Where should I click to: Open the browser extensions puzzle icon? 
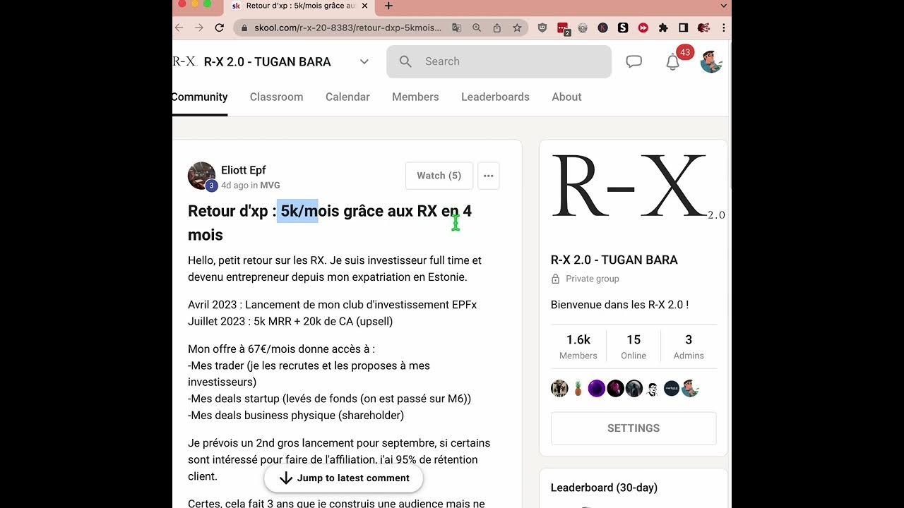(x=663, y=28)
